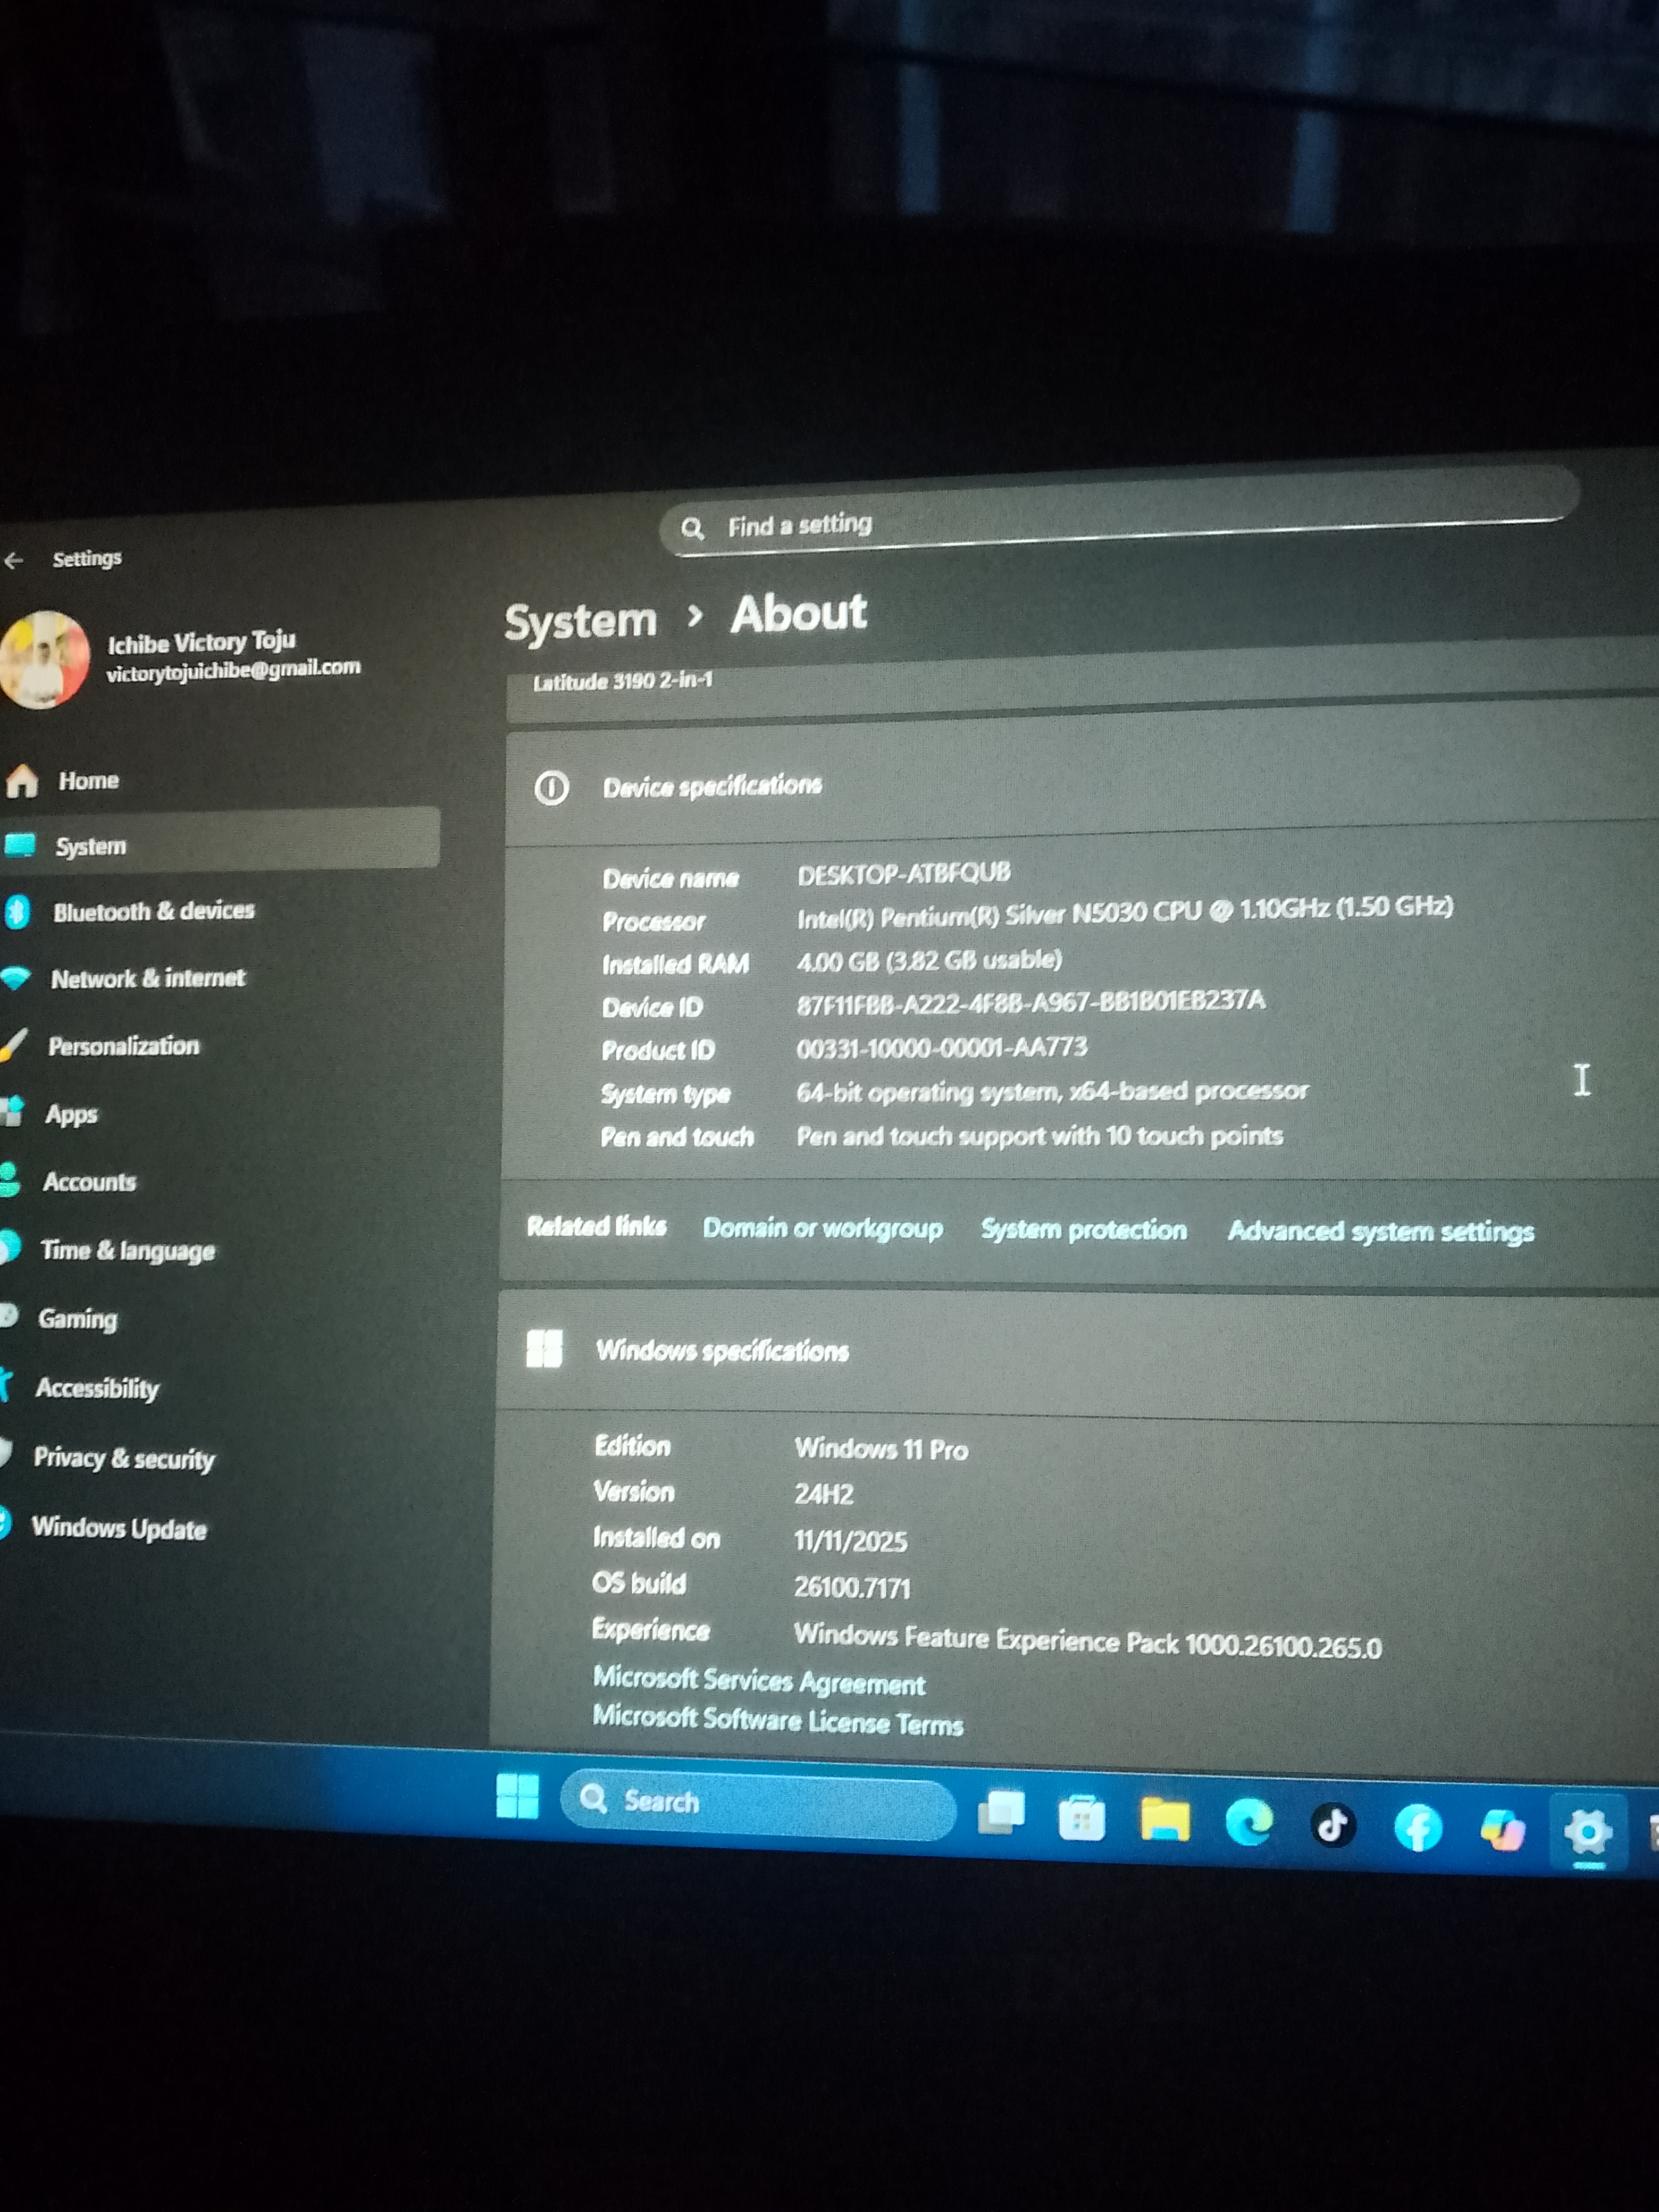Open Gaming settings

coord(78,1319)
